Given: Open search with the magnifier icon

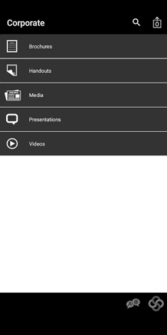Looking at the screenshot, I should click(136, 22).
